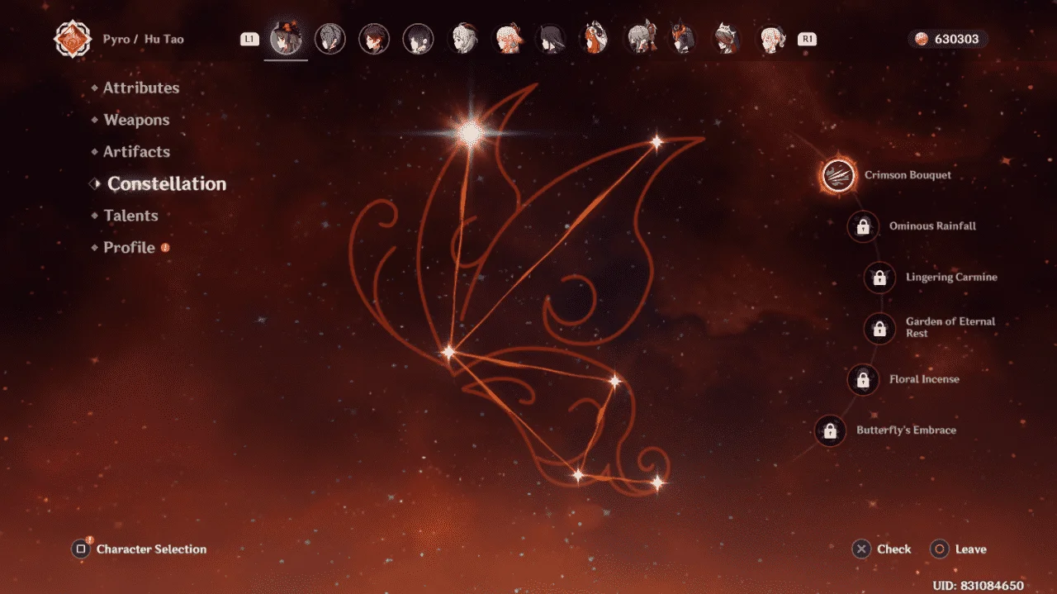
Task: Click the Pyro / Hu Tao title text
Action: [143, 39]
